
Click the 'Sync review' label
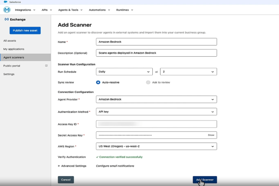(66, 82)
